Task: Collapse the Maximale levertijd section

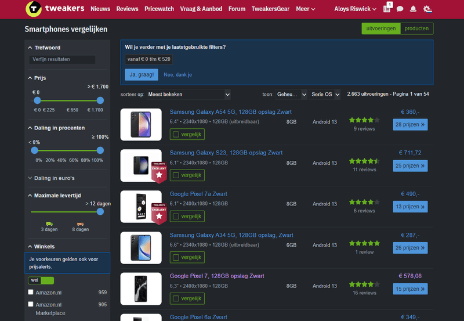Action: 55,196
